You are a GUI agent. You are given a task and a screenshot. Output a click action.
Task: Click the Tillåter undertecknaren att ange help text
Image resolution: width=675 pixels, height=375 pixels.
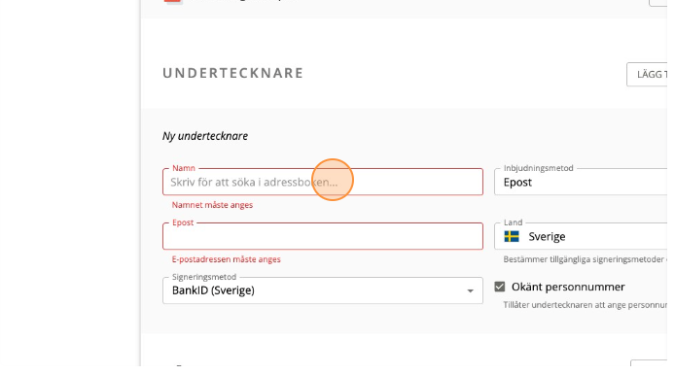585,305
